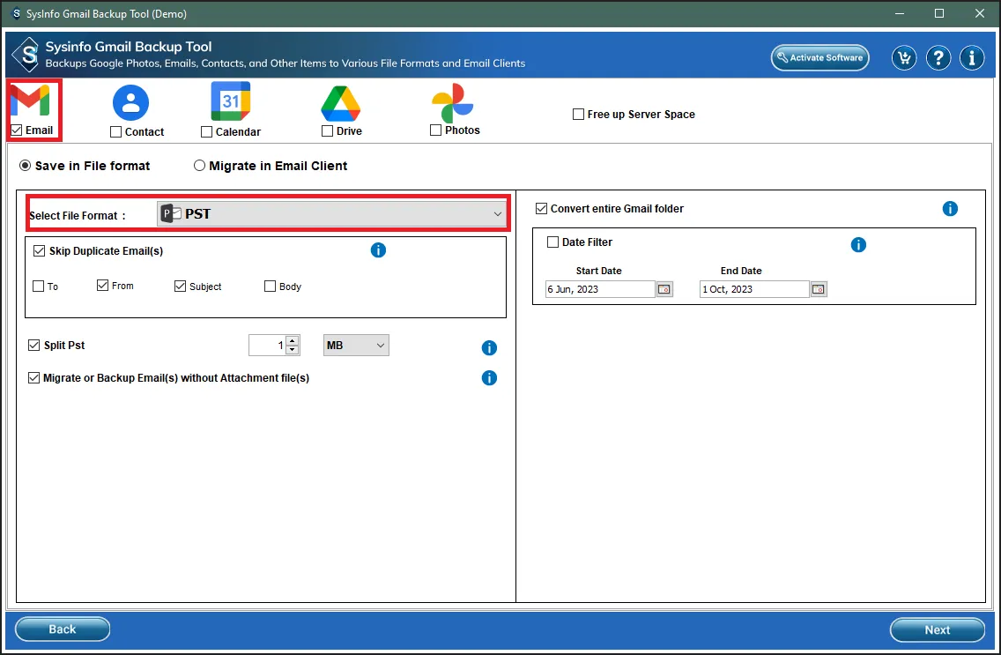Viewport: 1001px width, 655px height.
Task: Click the split size number field
Action: click(x=267, y=346)
